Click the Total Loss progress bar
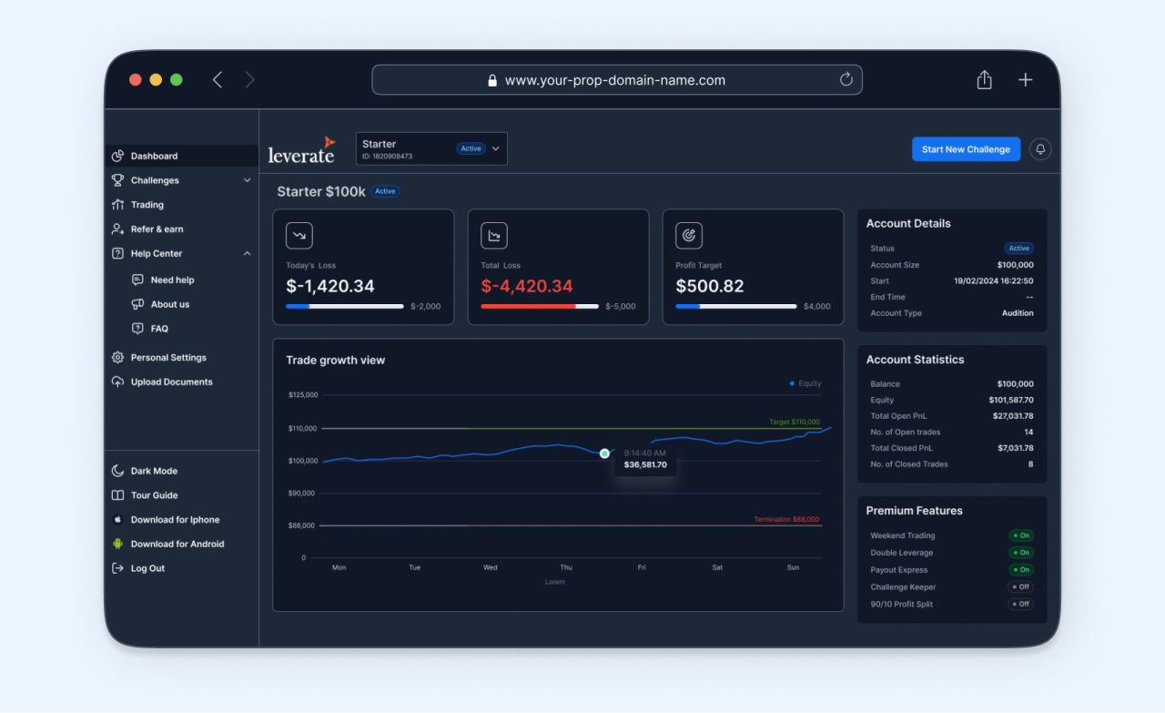The width and height of the screenshot is (1165, 713). [x=539, y=306]
